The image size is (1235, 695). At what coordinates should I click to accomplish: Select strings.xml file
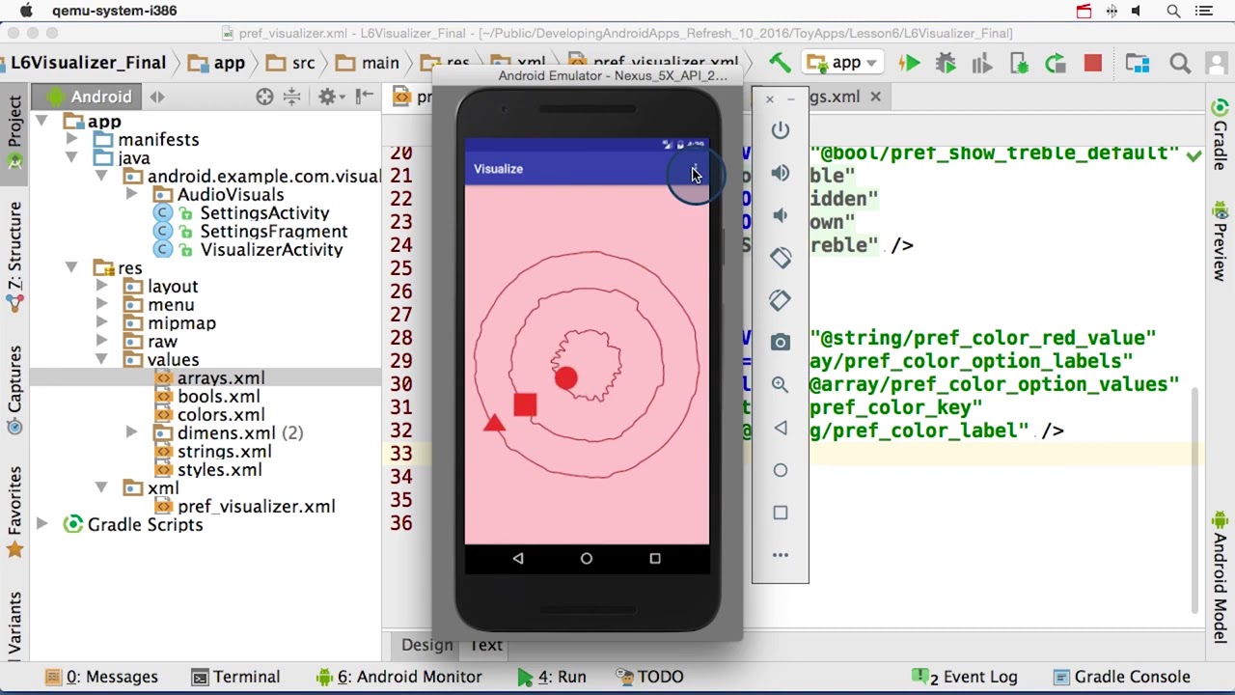[x=224, y=452]
